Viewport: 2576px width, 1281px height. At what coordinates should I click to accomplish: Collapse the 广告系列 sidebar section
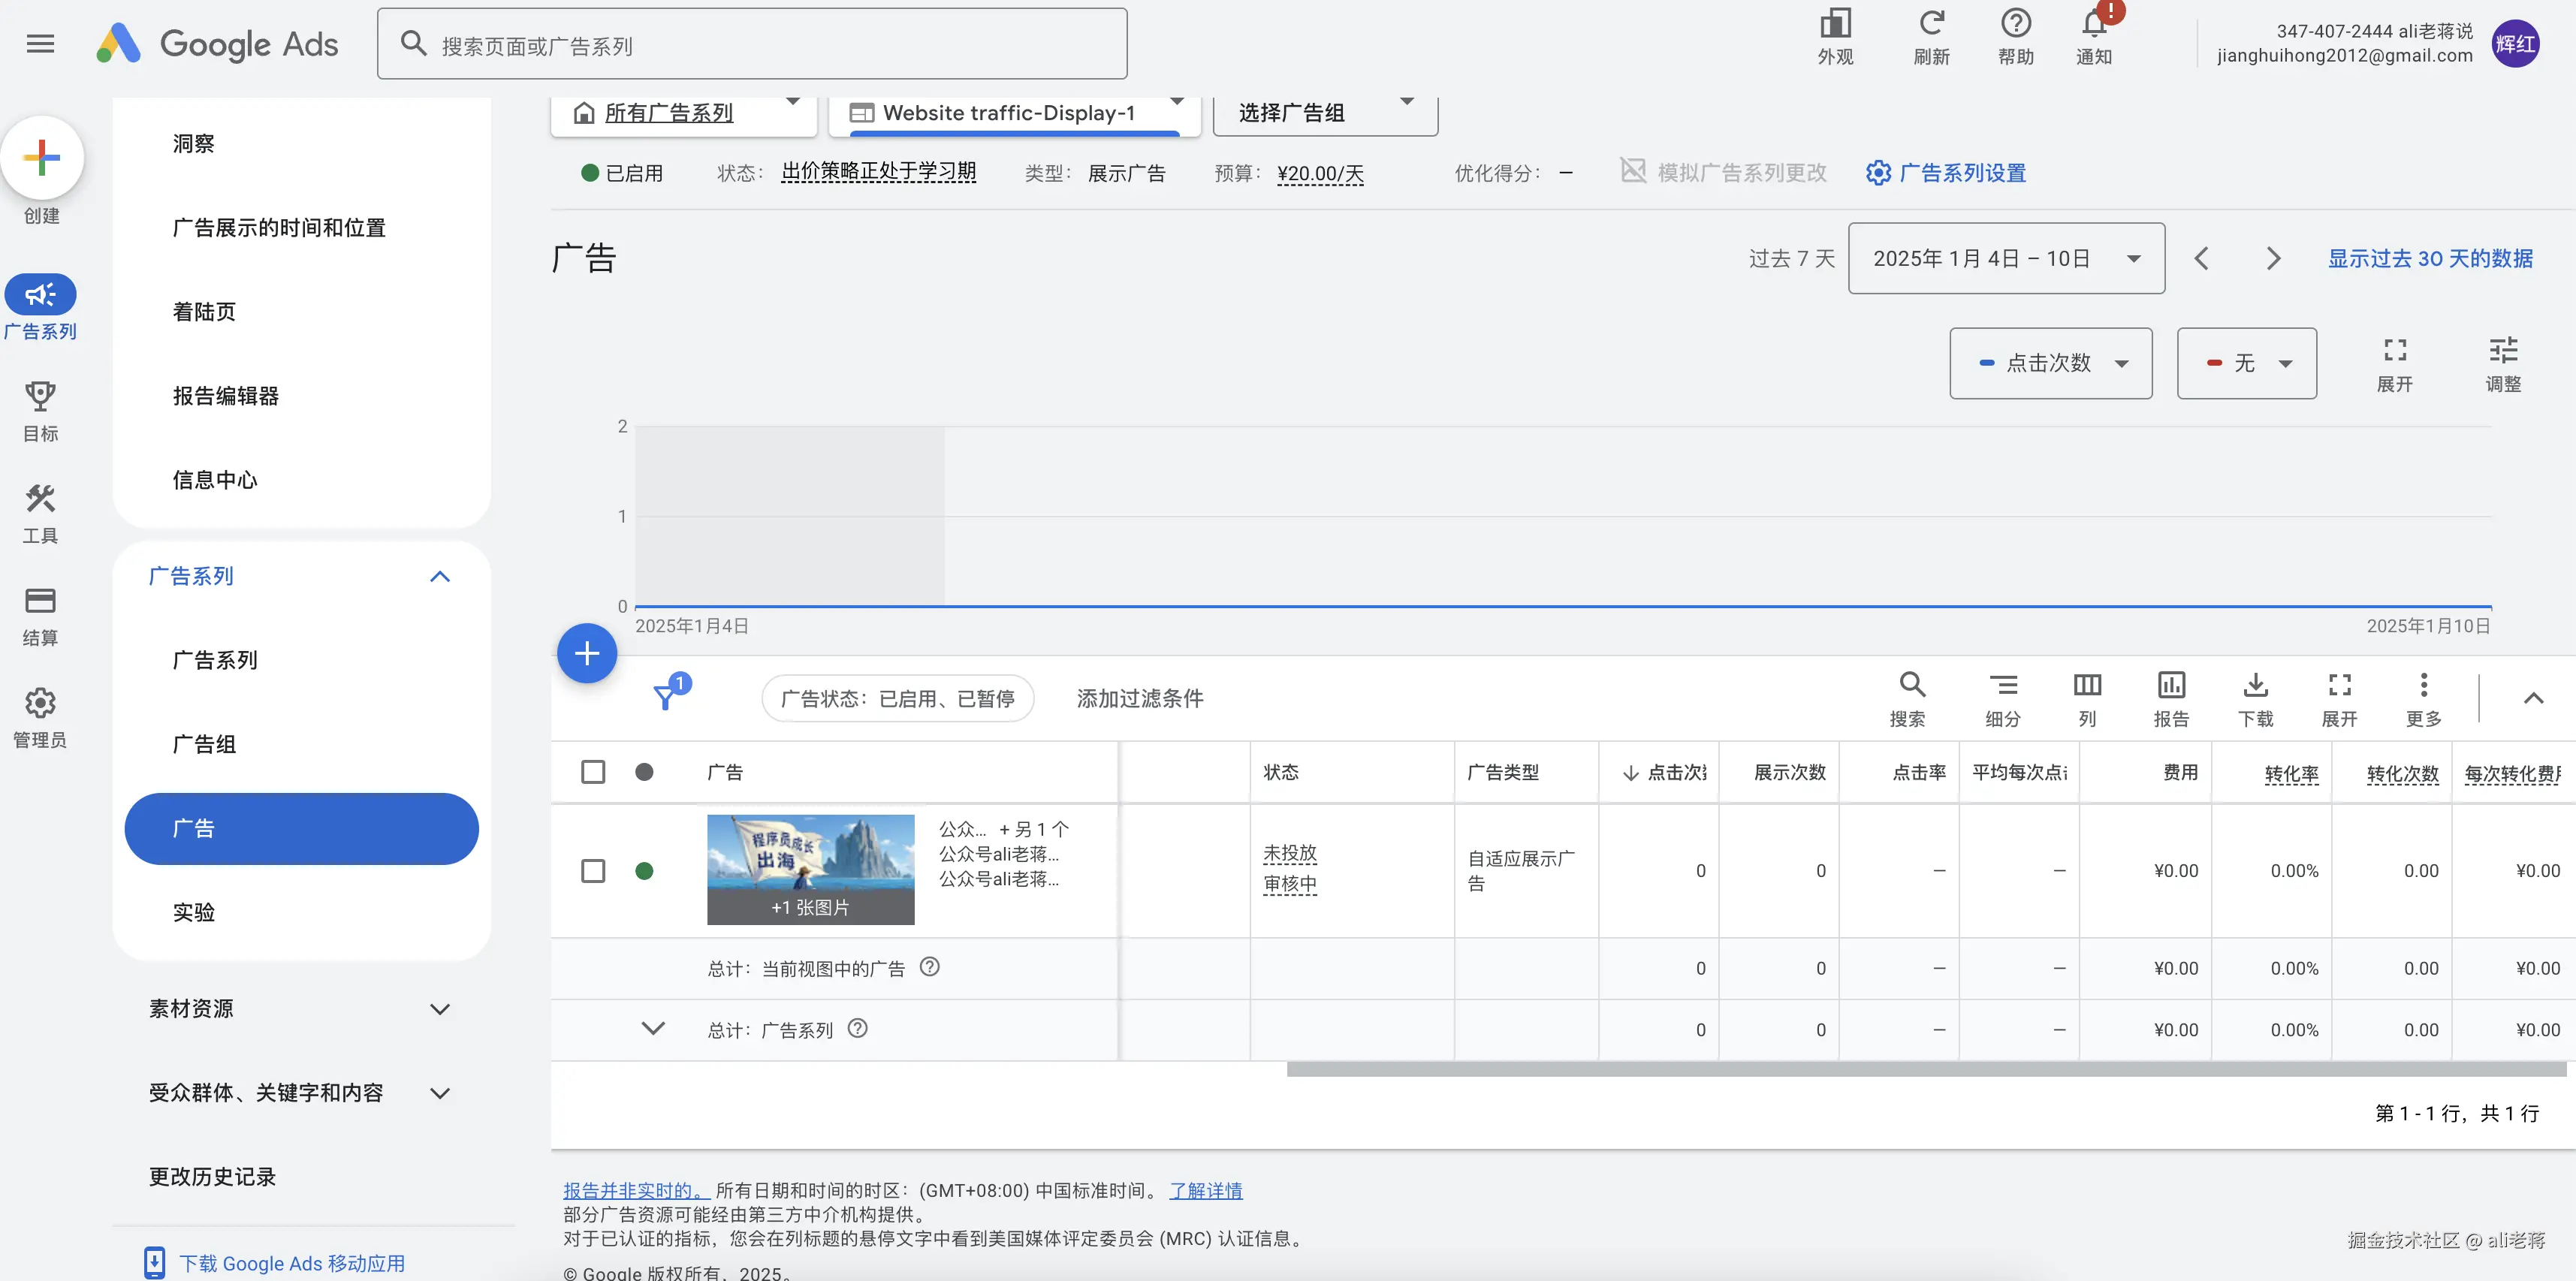pyautogui.click(x=440, y=576)
